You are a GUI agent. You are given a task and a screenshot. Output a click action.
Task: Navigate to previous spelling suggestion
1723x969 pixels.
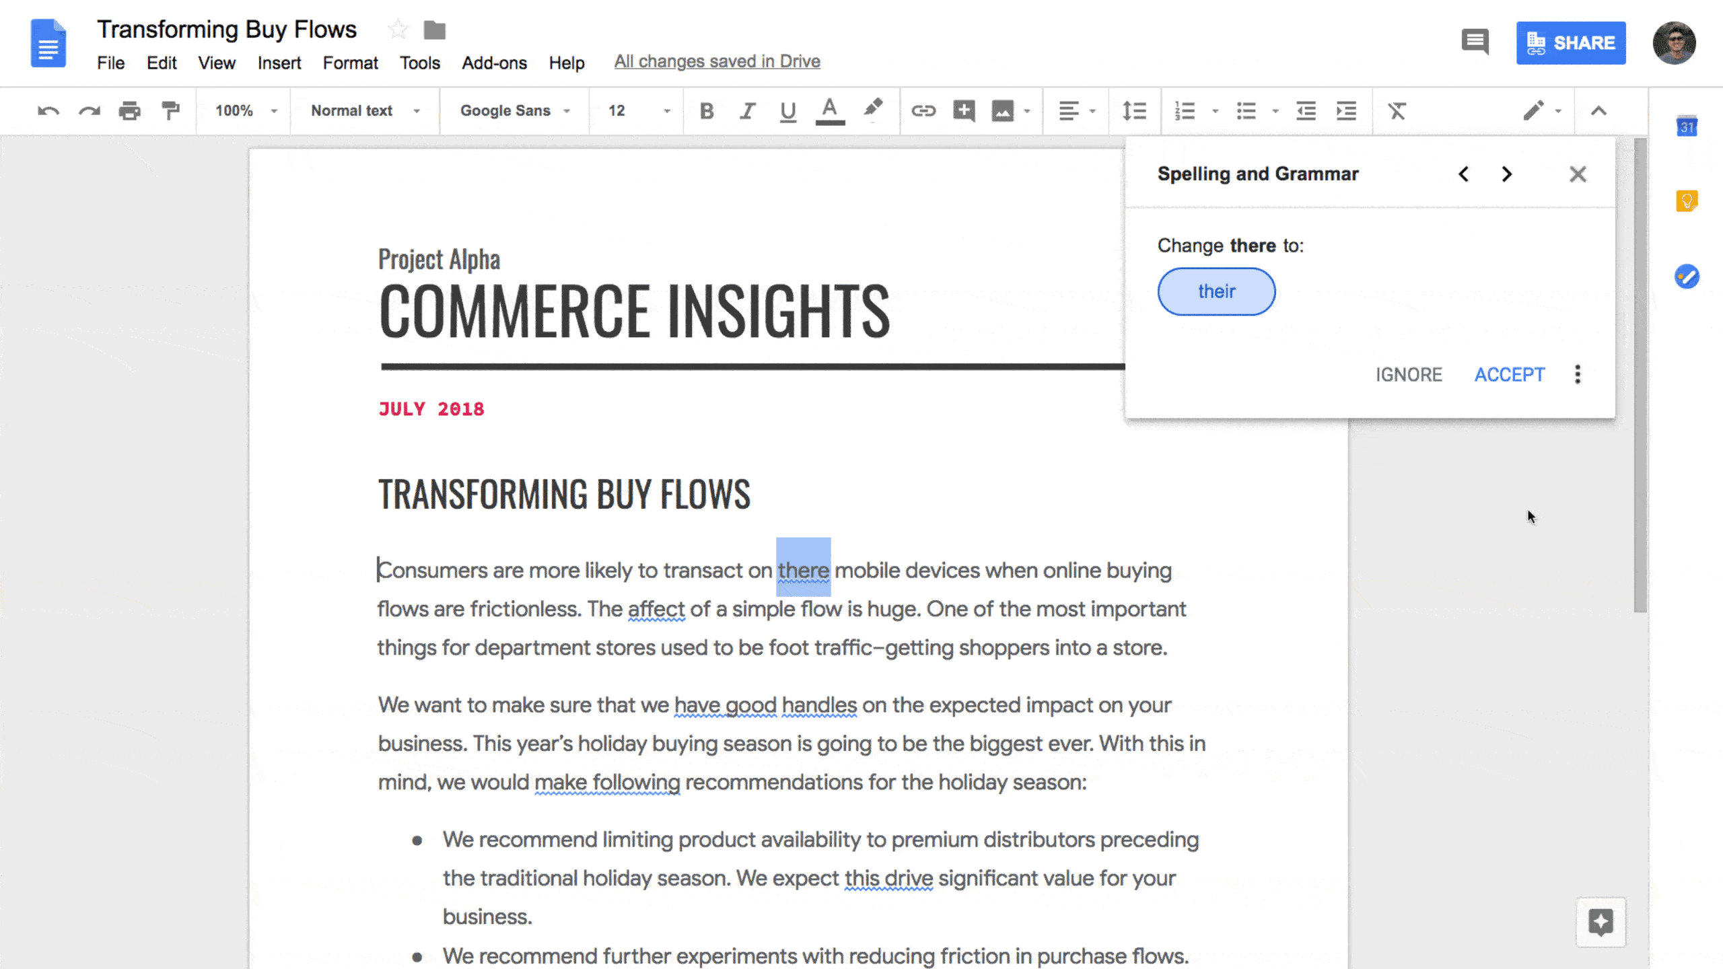1464,174
